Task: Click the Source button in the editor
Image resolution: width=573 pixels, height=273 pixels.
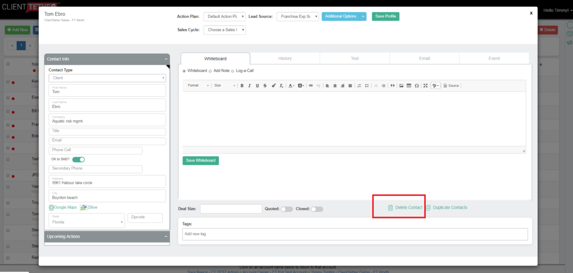Action: pyautogui.click(x=451, y=86)
